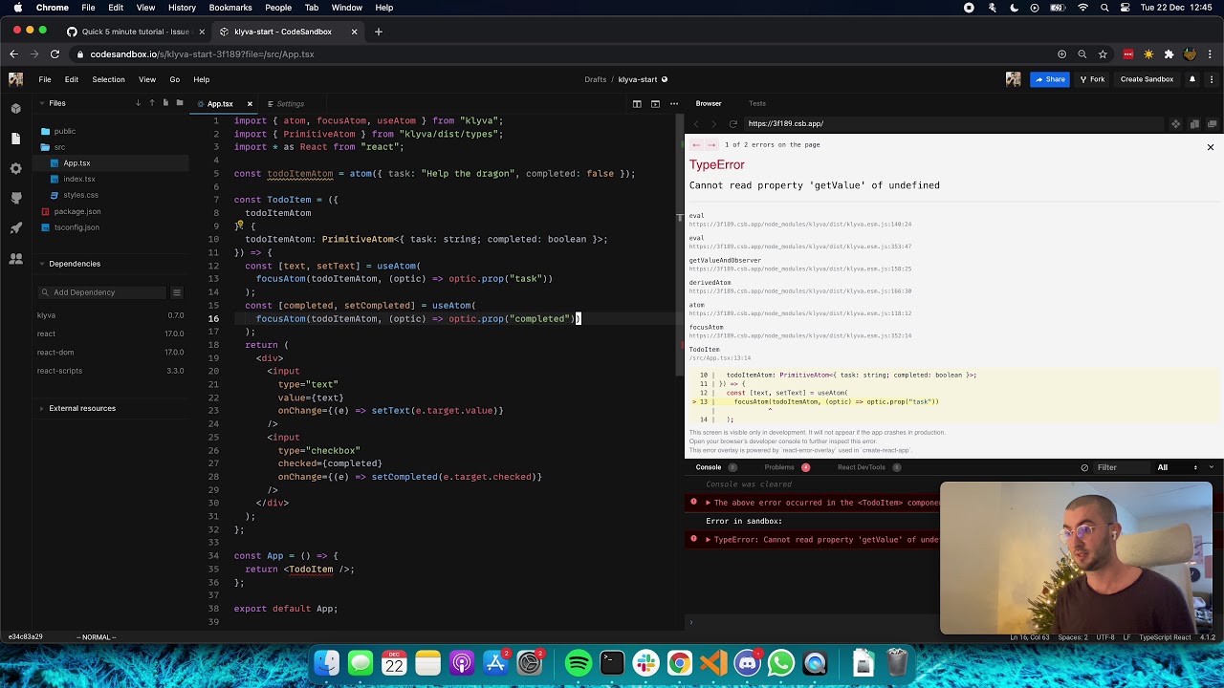Open the Sandbox Info cube icon in sidebar

point(15,108)
